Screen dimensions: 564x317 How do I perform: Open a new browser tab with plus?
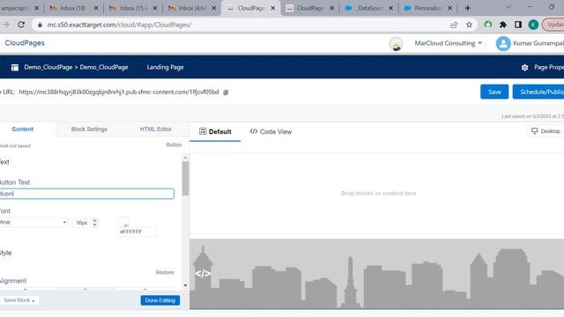pyautogui.click(x=468, y=8)
